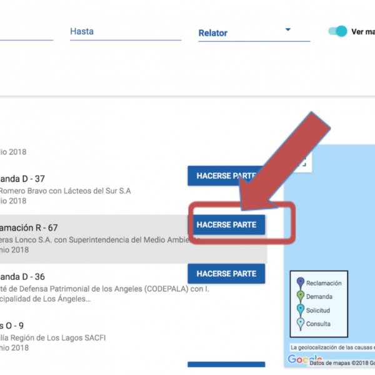The width and height of the screenshot is (375, 375).
Task: Click the Solicitud pin icon in legend
Action: 300,310
